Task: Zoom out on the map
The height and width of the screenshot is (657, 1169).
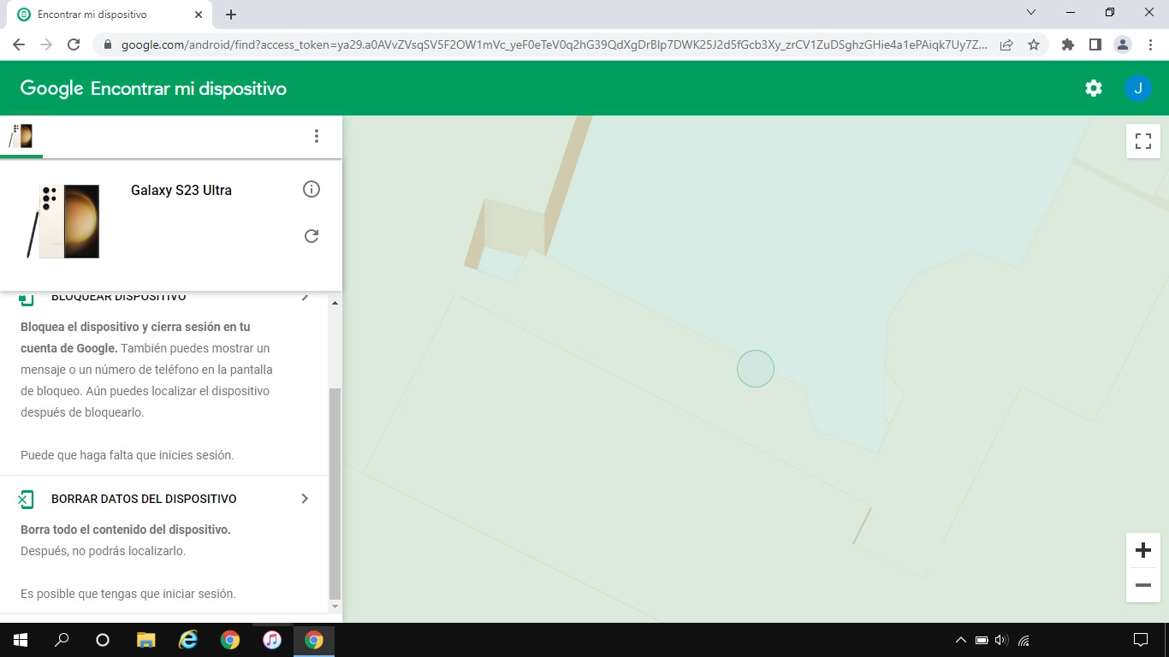Action: pyautogui.click(x=1142, y=585)
